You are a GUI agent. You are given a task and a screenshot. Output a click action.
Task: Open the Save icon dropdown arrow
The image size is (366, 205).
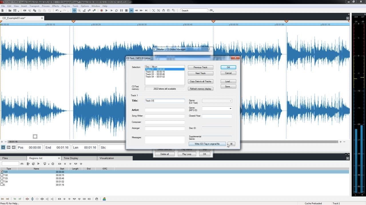click(x=18, y=11)
